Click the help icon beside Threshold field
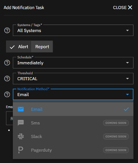This screenshot has height=163, width=138. pos(7,79)
